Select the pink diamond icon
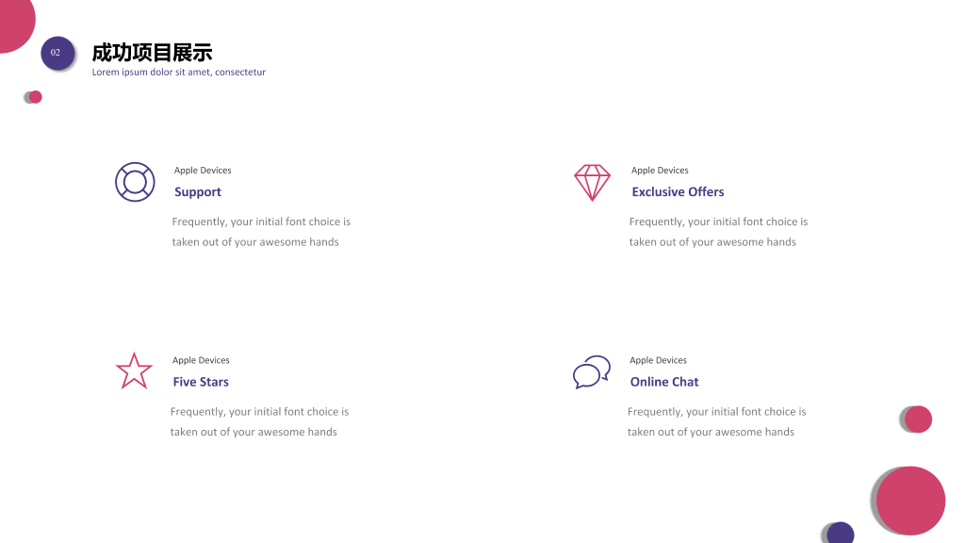965x543 pixels. pyautogui.click(x=592, y=182)
